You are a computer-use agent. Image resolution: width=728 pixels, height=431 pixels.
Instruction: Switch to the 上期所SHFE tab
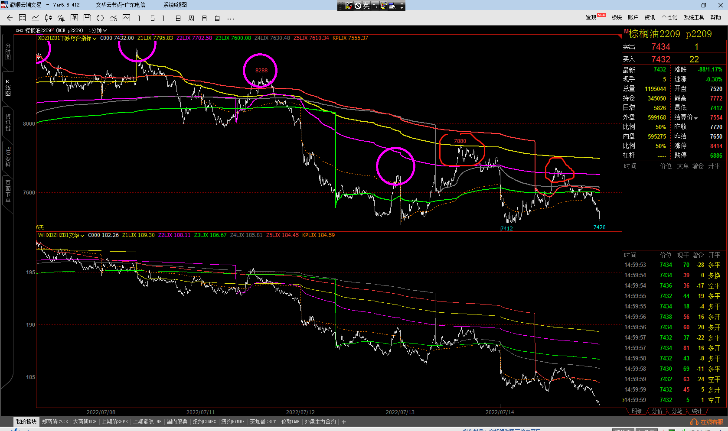coord(114,422)
